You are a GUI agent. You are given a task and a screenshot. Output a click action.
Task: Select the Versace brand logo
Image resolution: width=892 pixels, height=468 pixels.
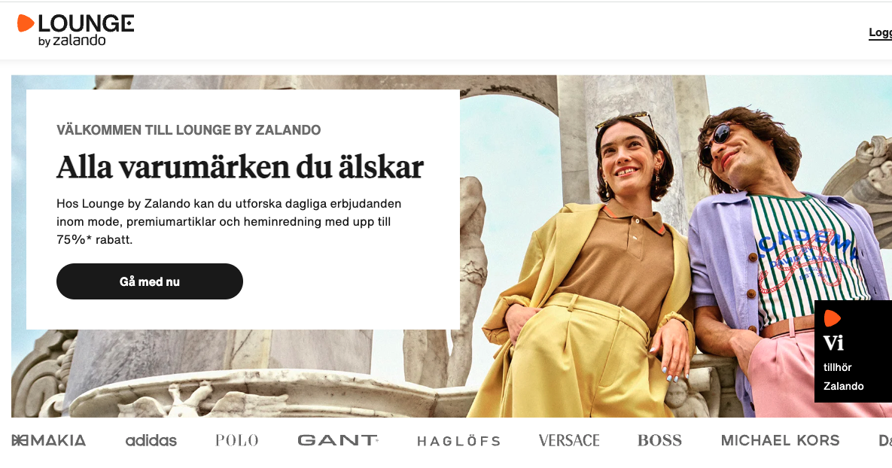(569, 440)
